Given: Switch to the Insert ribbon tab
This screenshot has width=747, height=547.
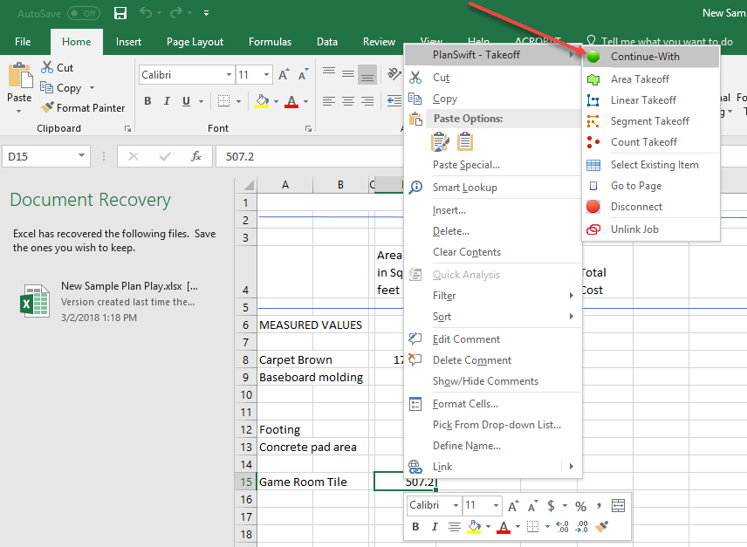Looking at the screenshot, I should click(128, 42).
